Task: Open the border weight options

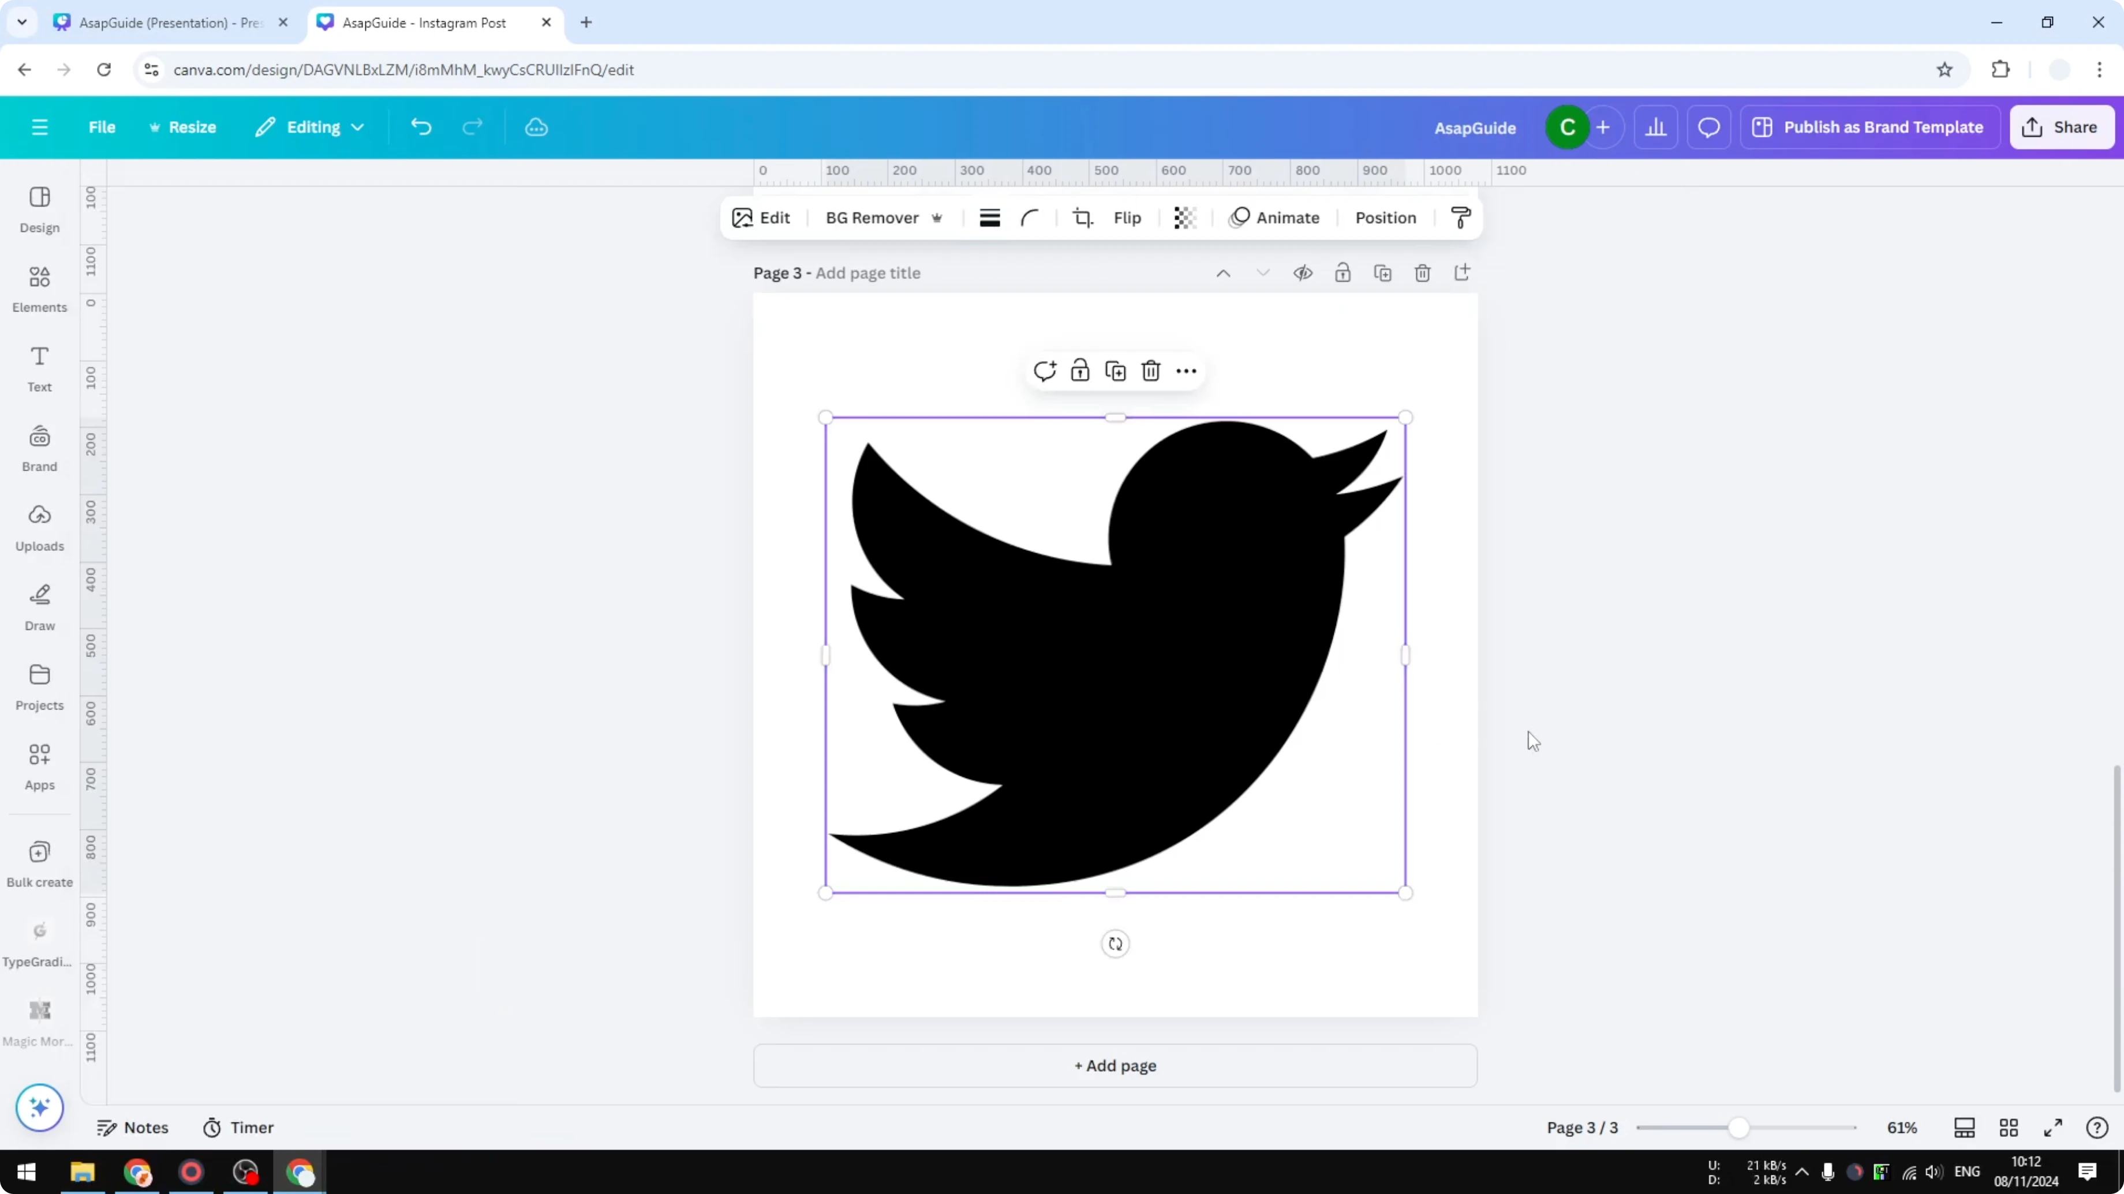Action: coord(989,217)
